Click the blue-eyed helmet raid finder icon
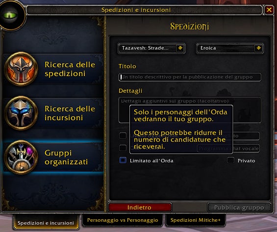Screen dimensions: 277x232 (x=21, y=113)
